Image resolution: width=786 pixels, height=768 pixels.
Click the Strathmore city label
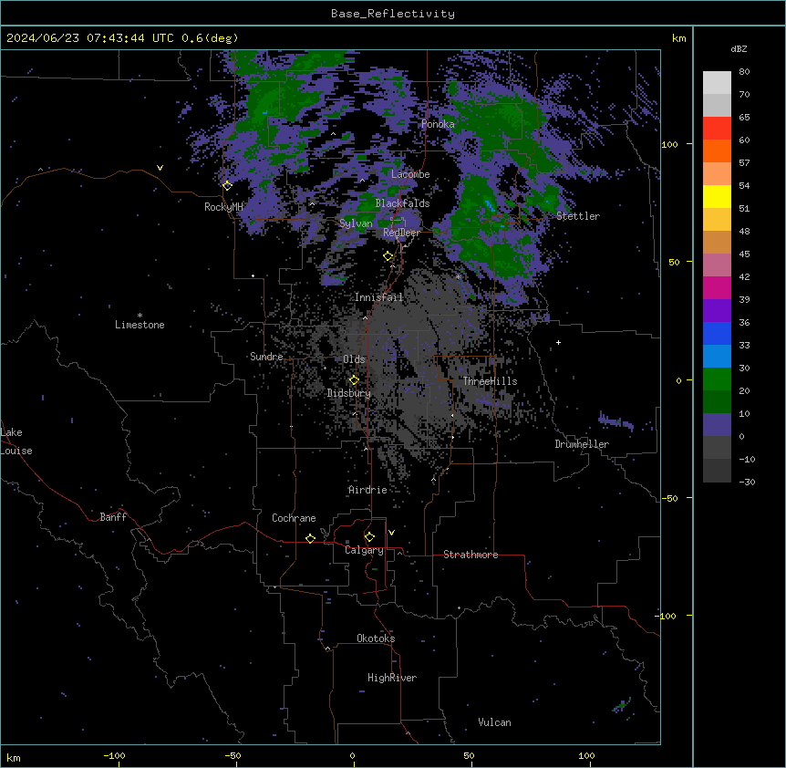(471, 555)
